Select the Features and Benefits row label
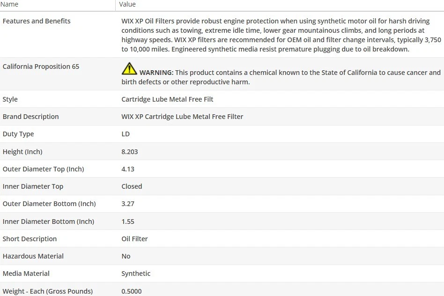This screenshot has width=444, height=296. click(37, 21)
